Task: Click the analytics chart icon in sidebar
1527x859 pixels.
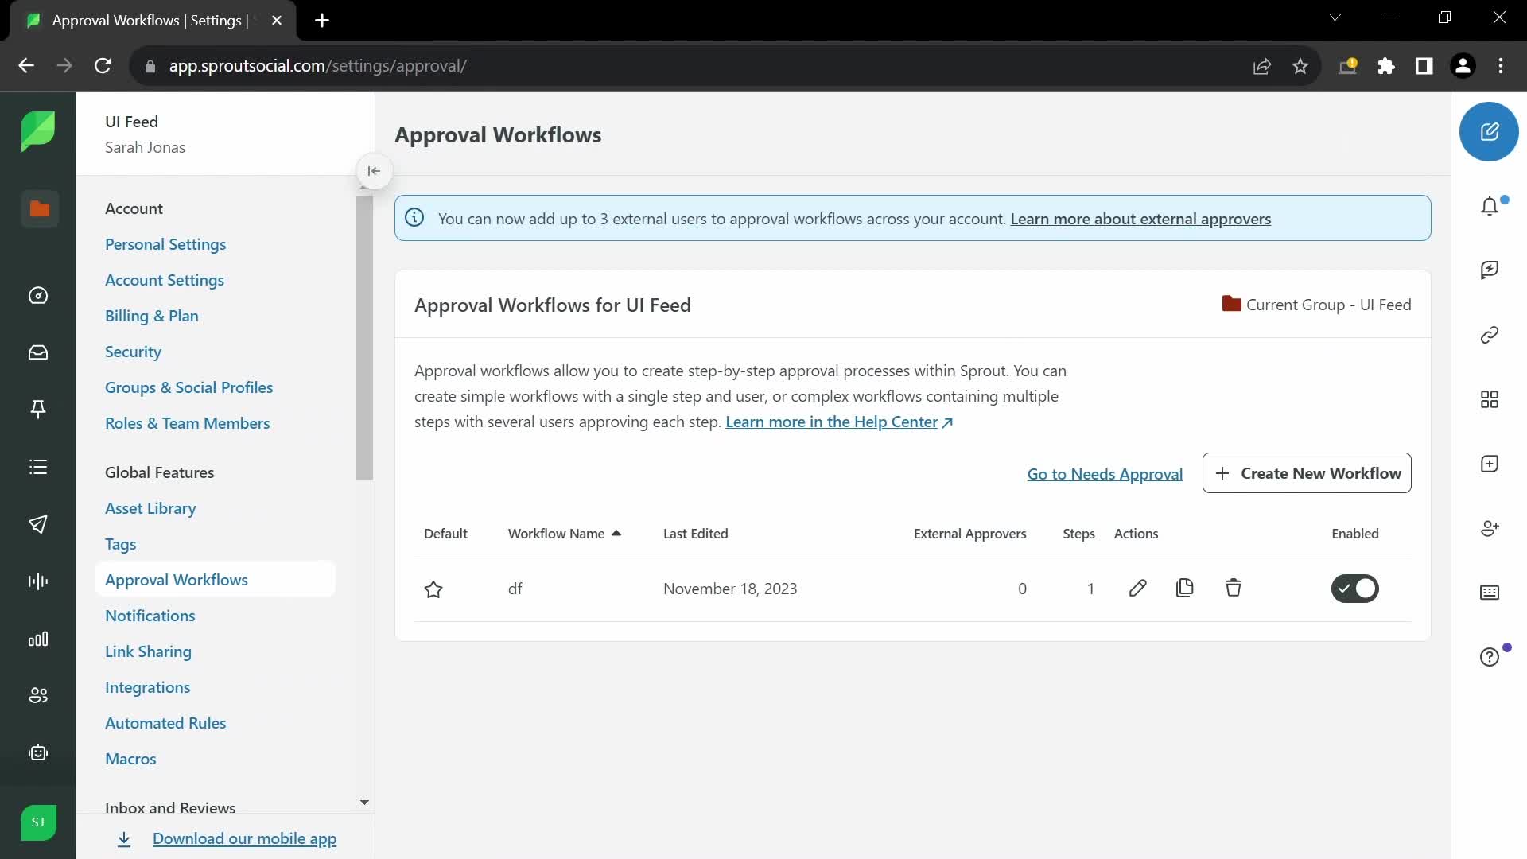Action: coord(39,638)
